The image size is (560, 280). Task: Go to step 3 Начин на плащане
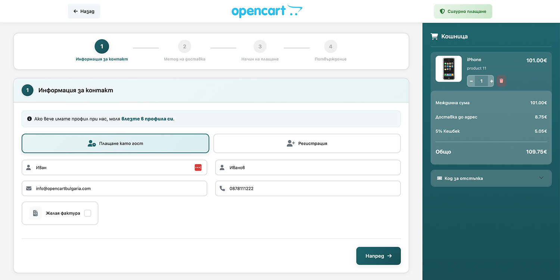click(x=260, y=47)
